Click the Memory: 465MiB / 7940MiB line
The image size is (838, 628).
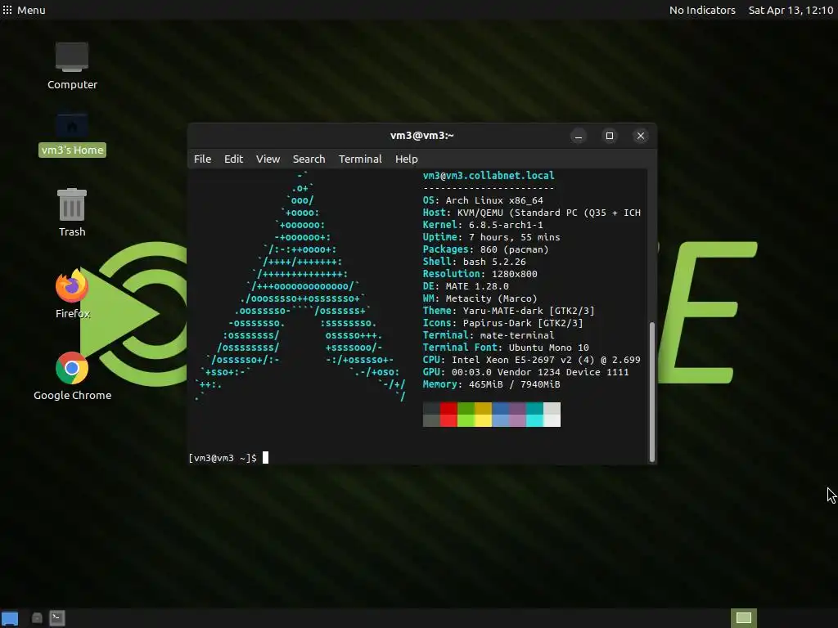[x=491, y=384]
